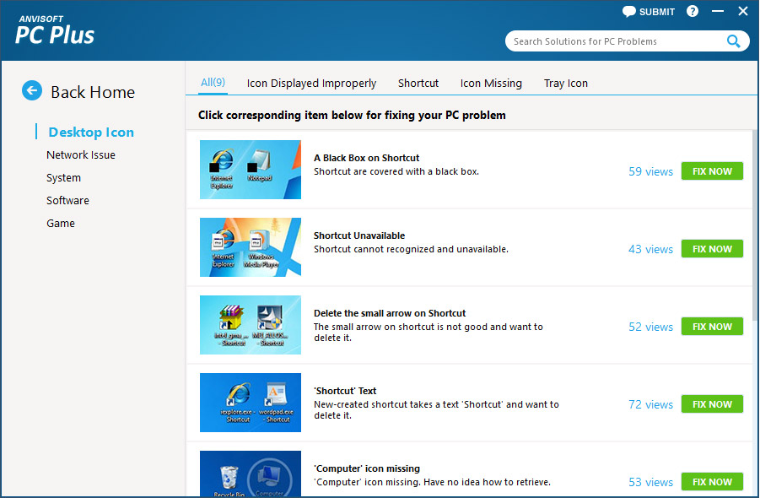Click the title A Black Box on Shortcut
The image size is (760, 498).
366,158
